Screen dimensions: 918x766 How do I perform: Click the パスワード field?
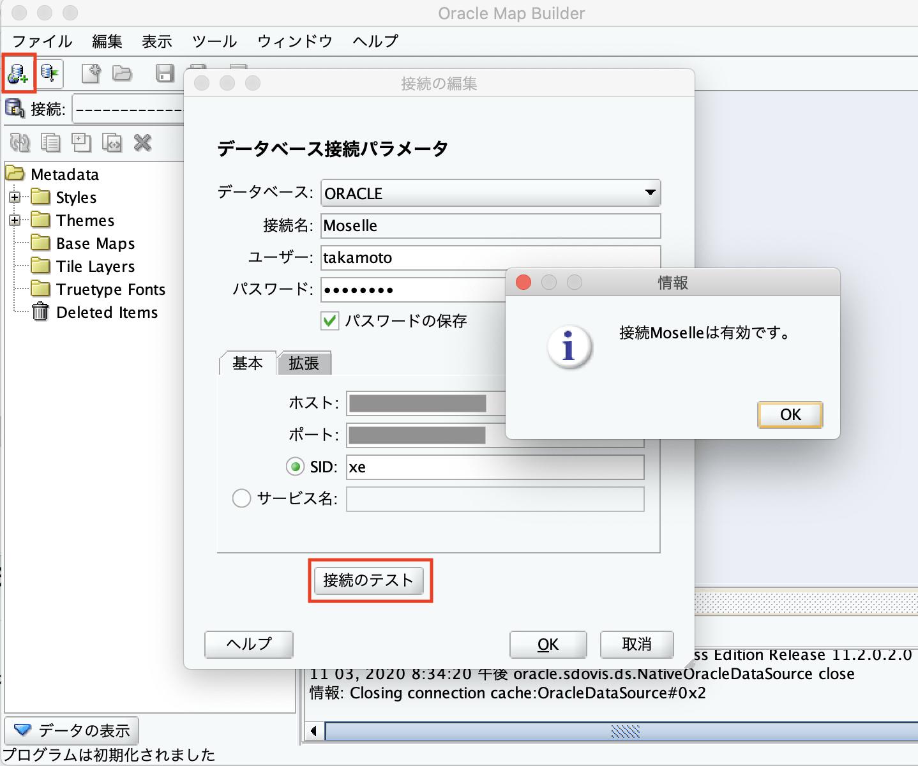pos(413,289)
